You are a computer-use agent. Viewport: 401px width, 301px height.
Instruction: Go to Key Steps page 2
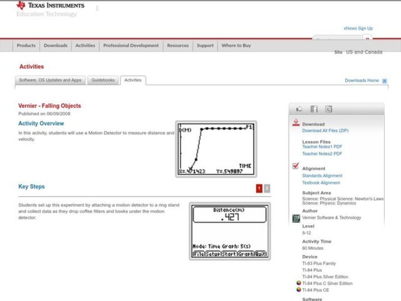(x=267, y=188)
